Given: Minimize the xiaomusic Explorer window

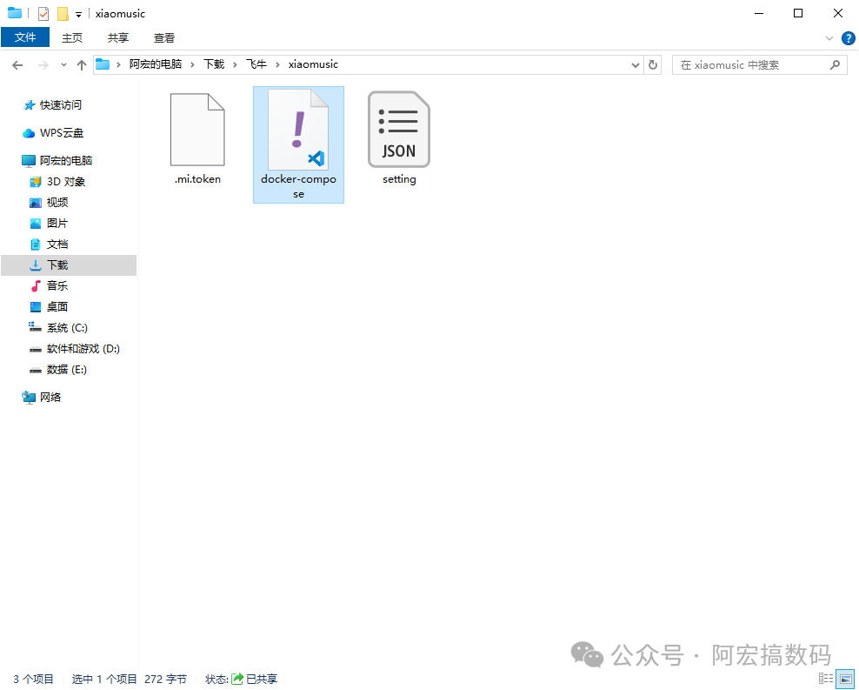Looking at the screenshot, I should pos(759,13).
